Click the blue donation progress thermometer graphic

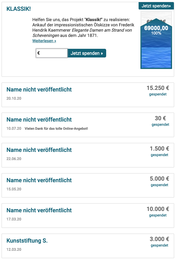[156, 40]
